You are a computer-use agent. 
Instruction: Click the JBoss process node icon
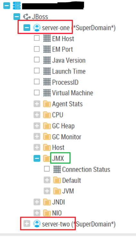pos(27,17)
